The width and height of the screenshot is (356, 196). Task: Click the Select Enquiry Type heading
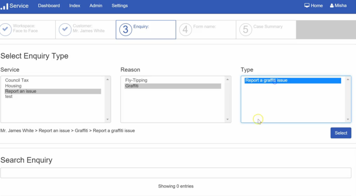(x=34, y=56)
